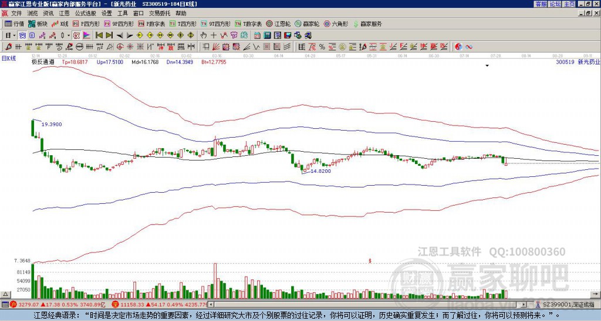Click the red pencil drawing tool icon
This screenshot has height=321, width=601.
(x=8, y=47)
